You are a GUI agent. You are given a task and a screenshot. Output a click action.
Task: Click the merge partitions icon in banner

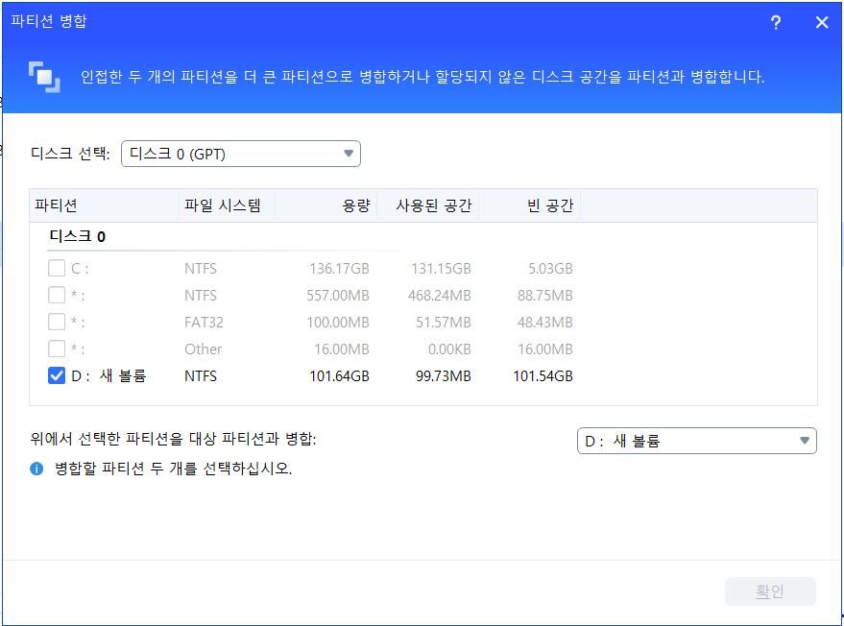tap(43, 77)
